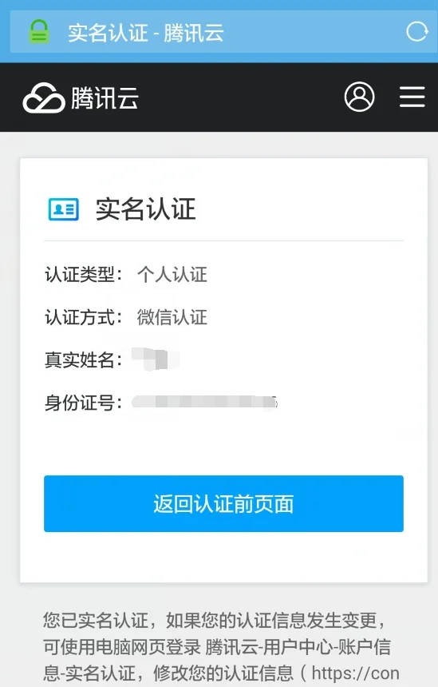Tap the browser address bar title
The image size is (438, 687).
pyautogui.click(x=146, y=33)
